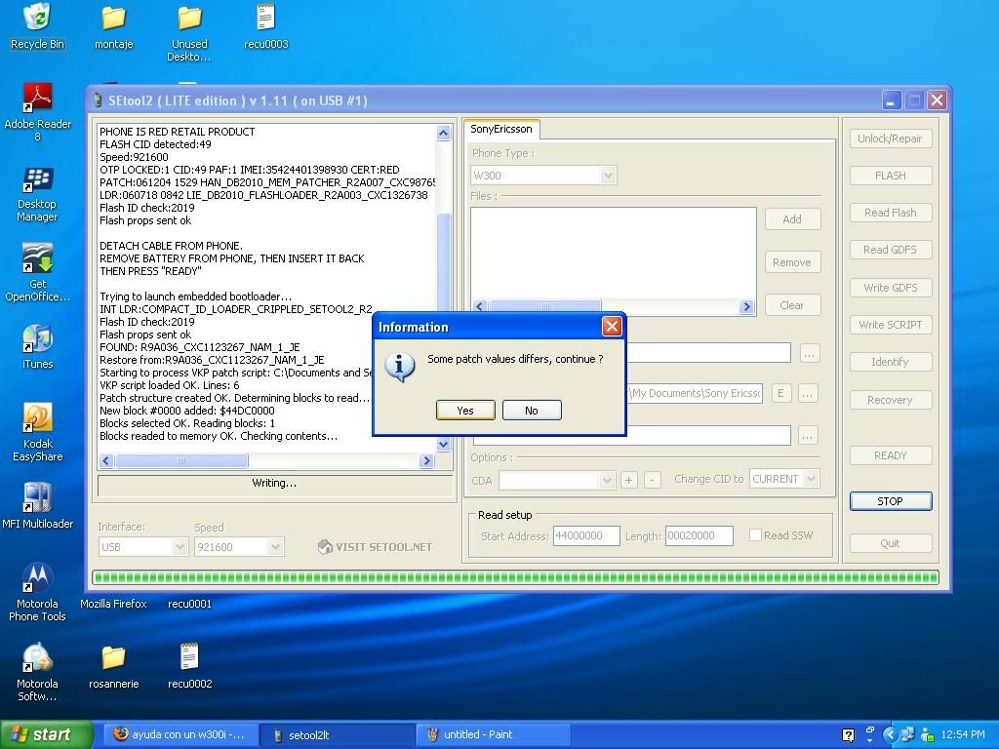Viewport: 999px width, 749px height.
Task: Click the CDA minus button
Action: (653, 480)
